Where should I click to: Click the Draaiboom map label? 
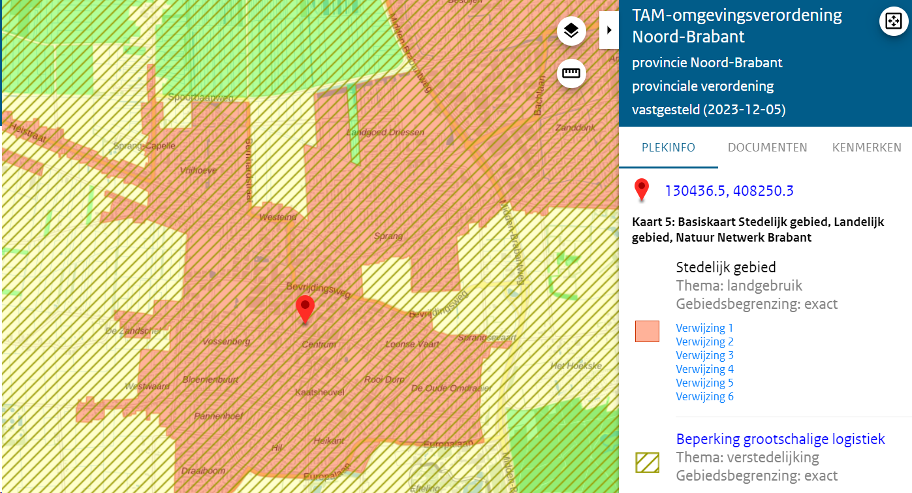pyautogui.click(x=203, y=471)
